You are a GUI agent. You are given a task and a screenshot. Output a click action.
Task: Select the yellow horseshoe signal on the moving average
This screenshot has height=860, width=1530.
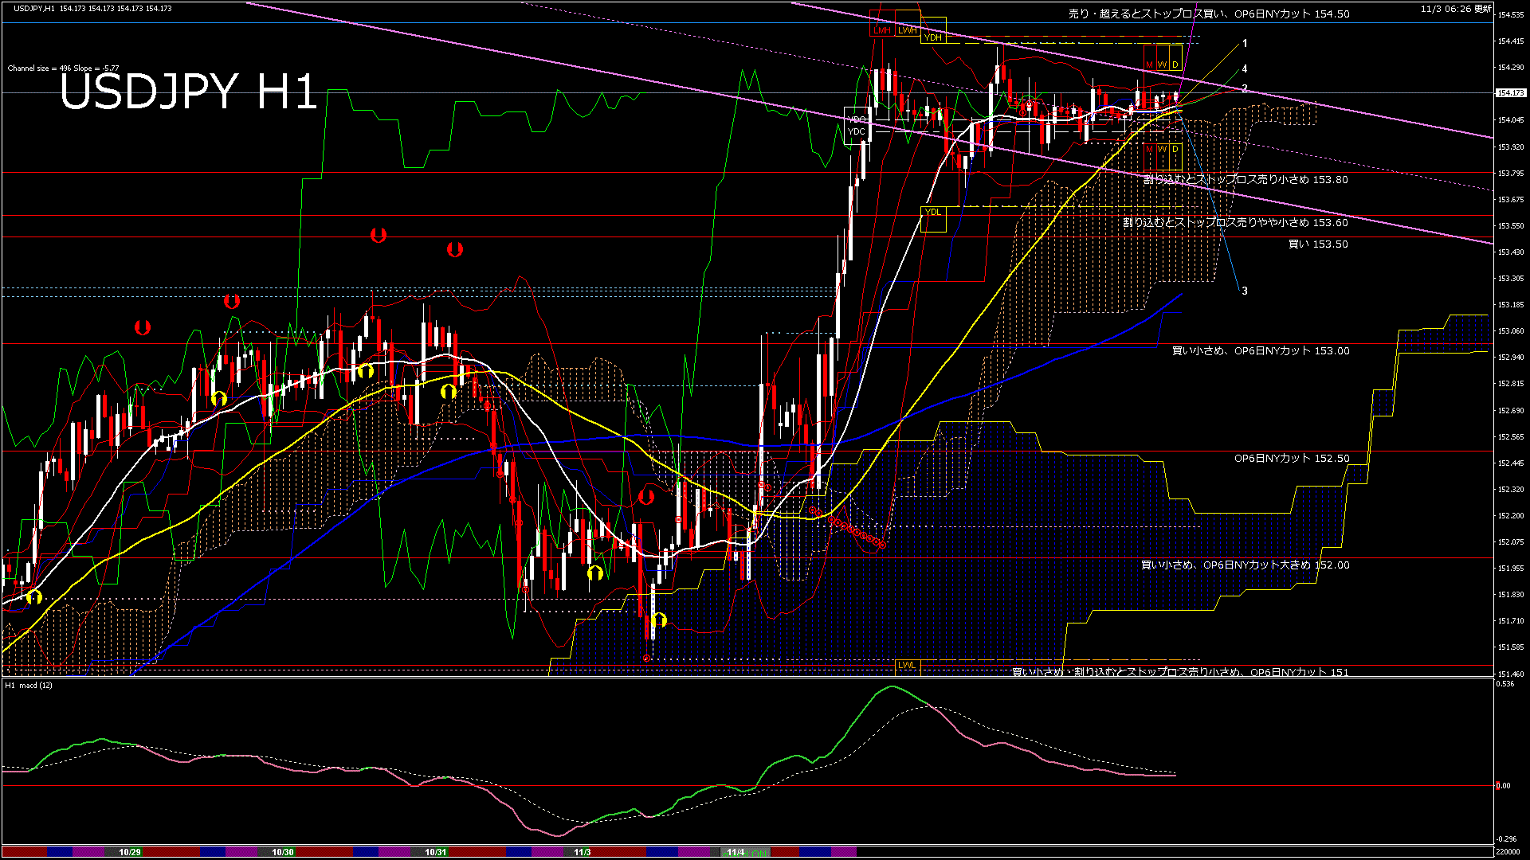[366, 370]
